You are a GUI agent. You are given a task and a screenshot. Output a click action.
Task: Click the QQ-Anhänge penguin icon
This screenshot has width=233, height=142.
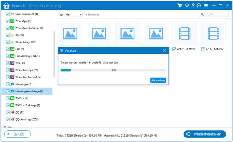12,119
